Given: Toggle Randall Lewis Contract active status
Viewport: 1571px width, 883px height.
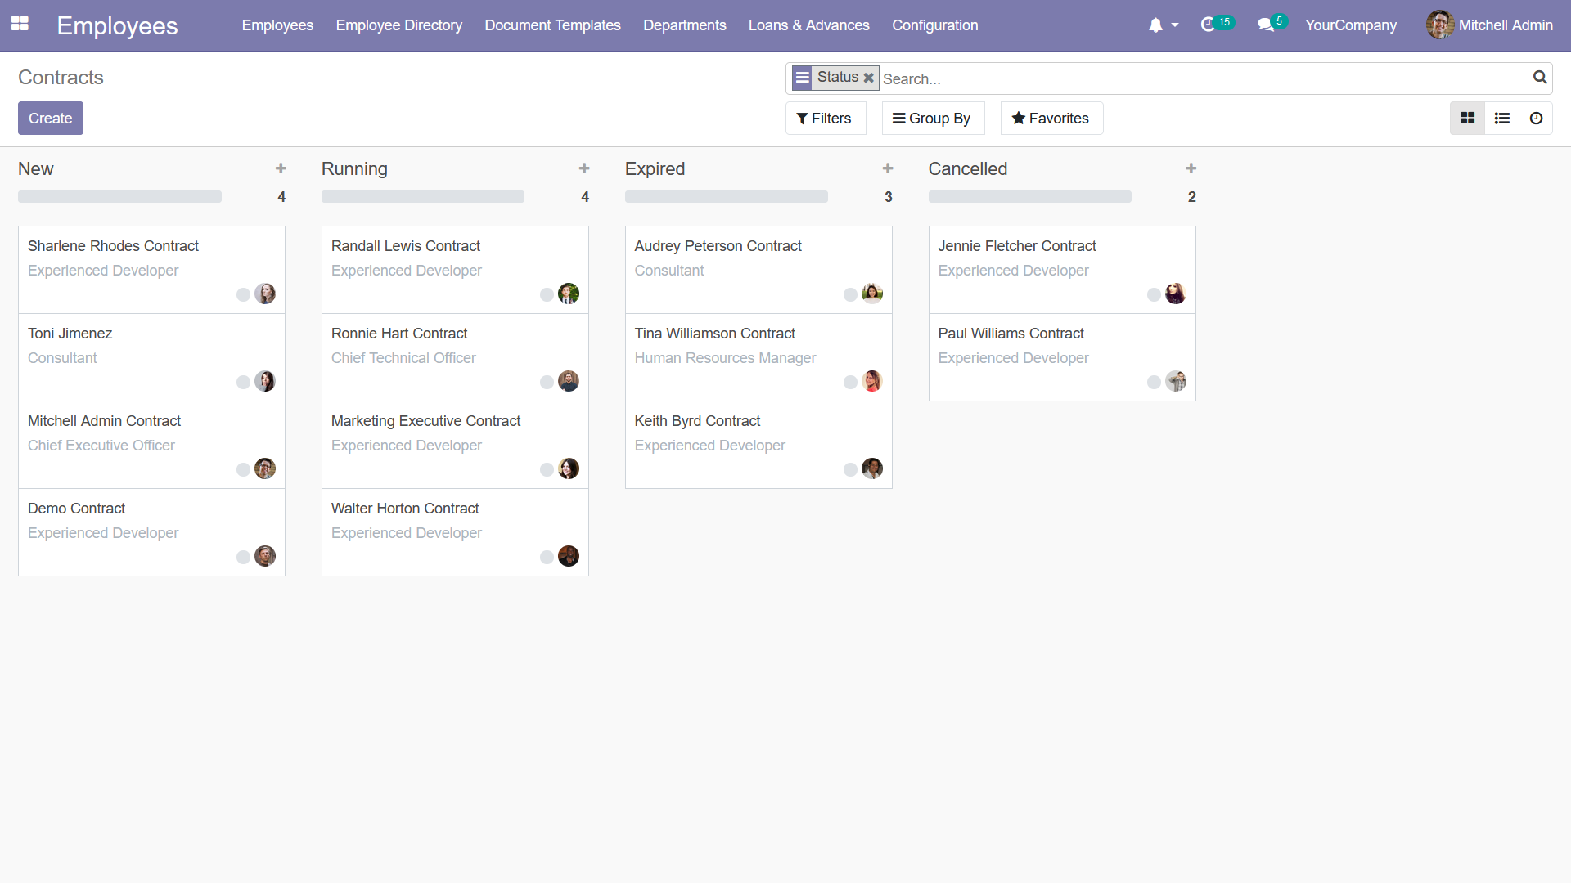Looking at the screenshot, I should click(547, 294).
